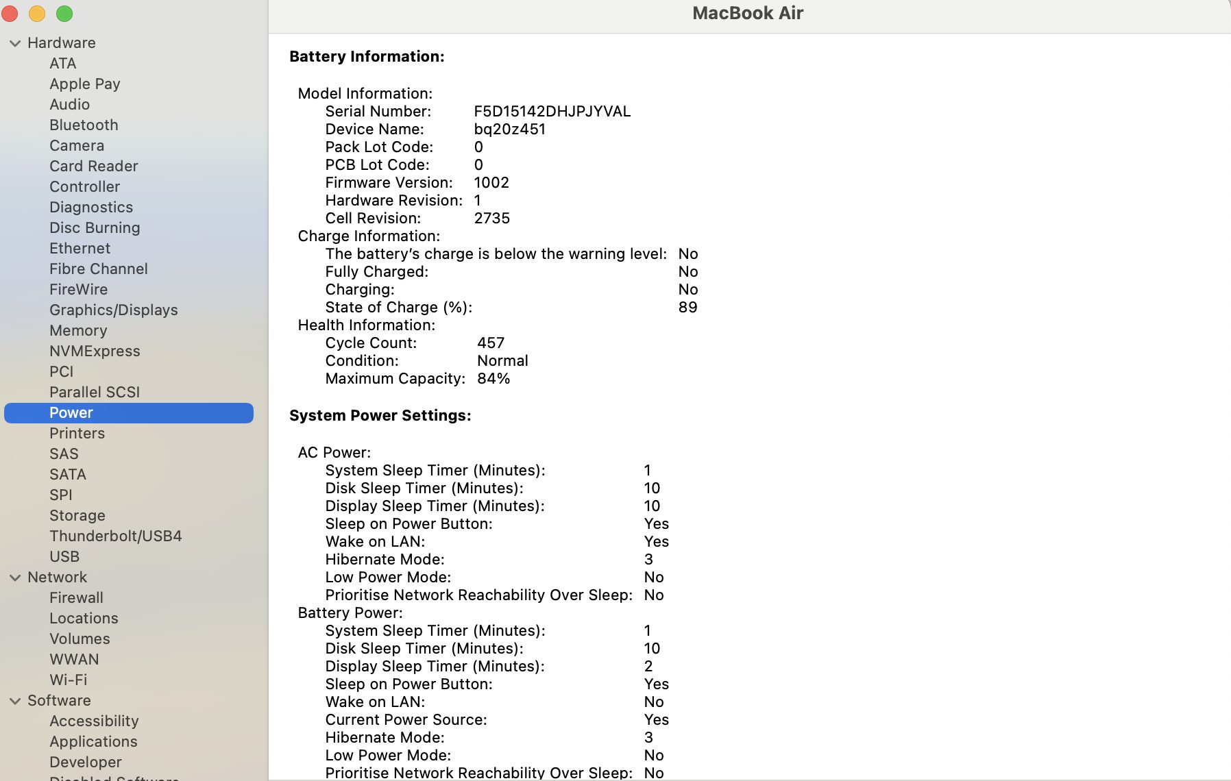Open Diagnostics in the sidebar

tap(91, 207)
